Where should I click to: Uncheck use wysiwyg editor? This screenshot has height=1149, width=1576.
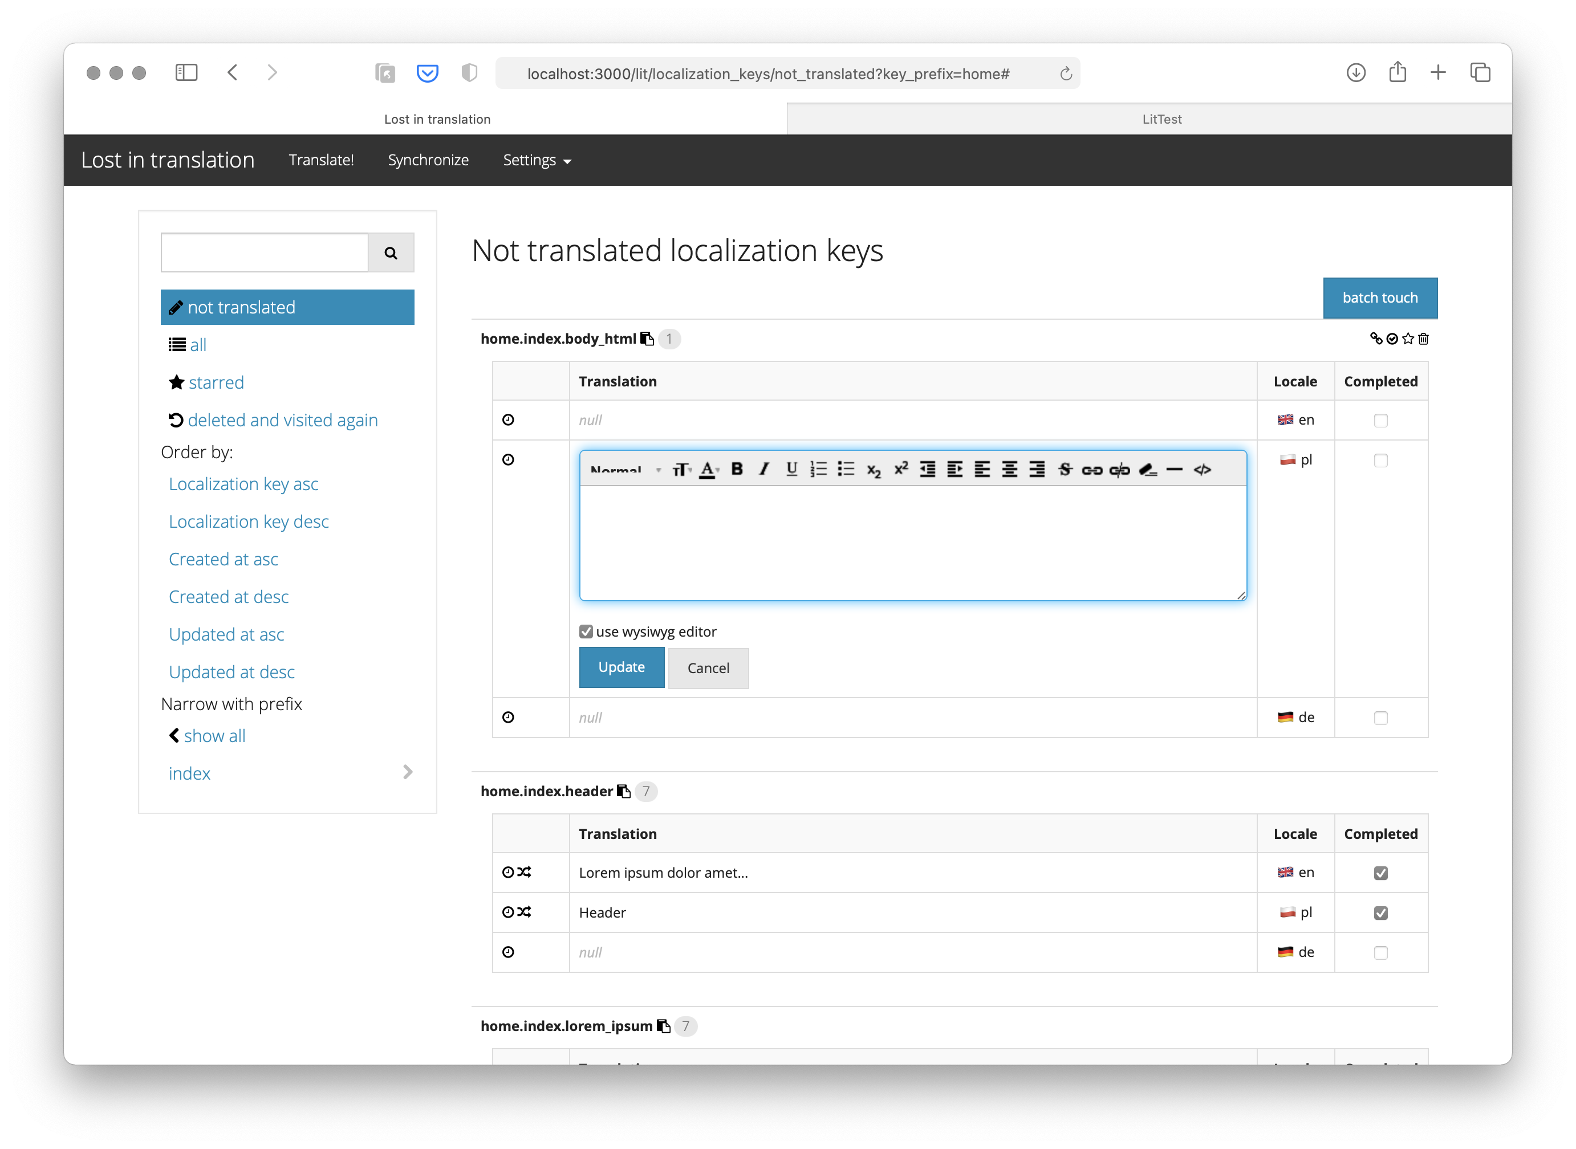click(586, 631)
